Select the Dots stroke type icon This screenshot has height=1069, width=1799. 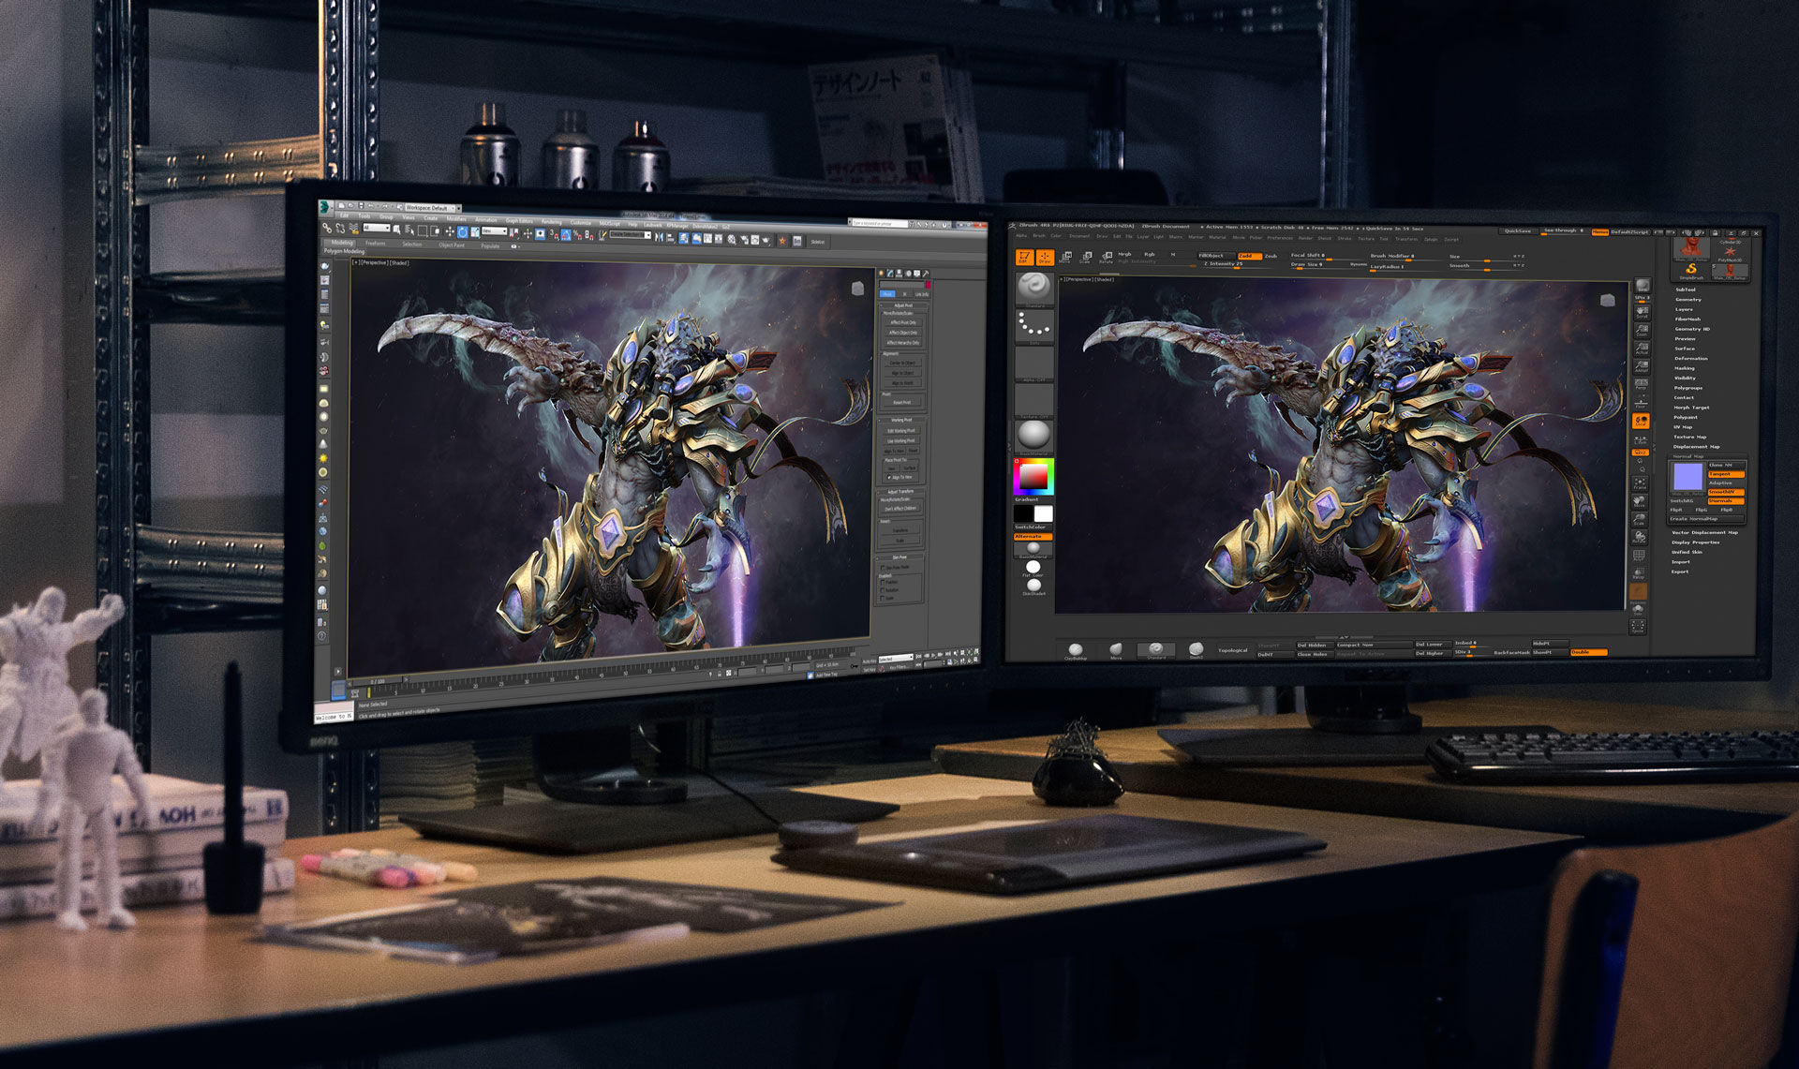[x=1033, y=326]
